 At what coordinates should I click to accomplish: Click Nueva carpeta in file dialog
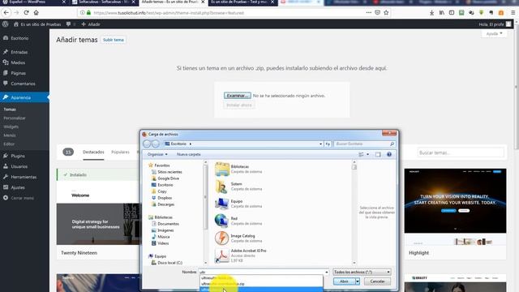coord(189,154)
